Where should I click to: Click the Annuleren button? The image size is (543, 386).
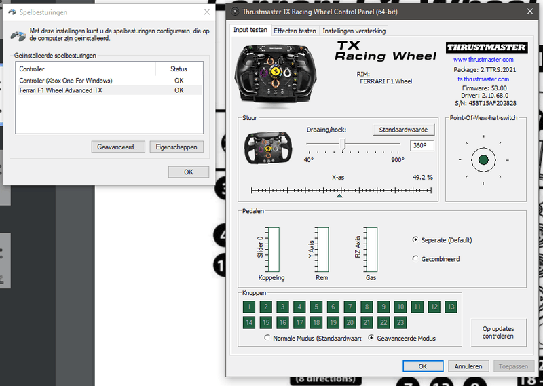click(468, 366)
